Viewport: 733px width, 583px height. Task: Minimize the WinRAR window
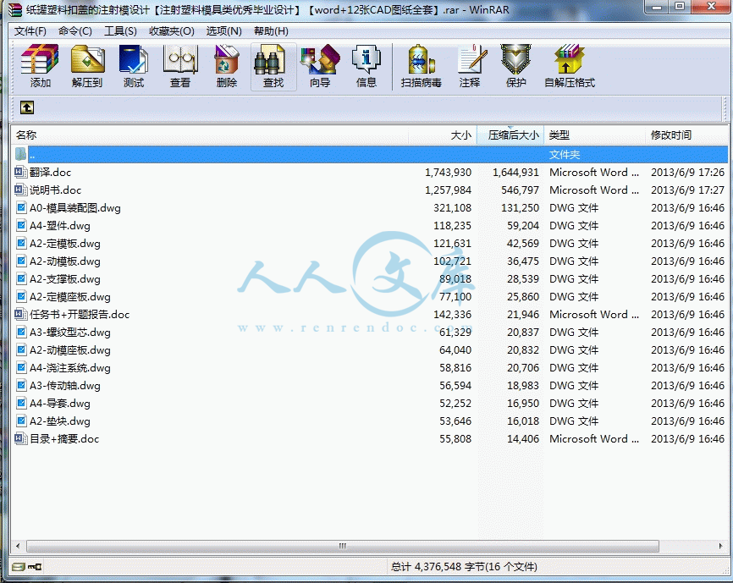coord(658,7)
